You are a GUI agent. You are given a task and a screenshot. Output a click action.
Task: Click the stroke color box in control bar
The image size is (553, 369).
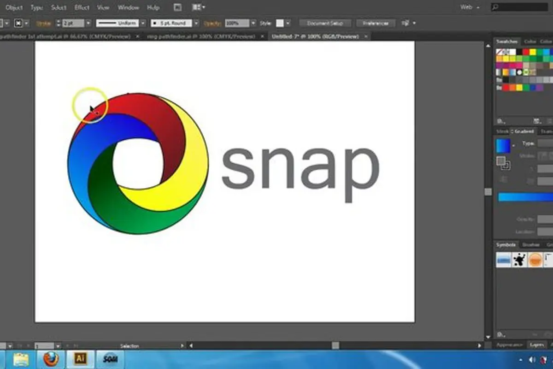[18, 23]
